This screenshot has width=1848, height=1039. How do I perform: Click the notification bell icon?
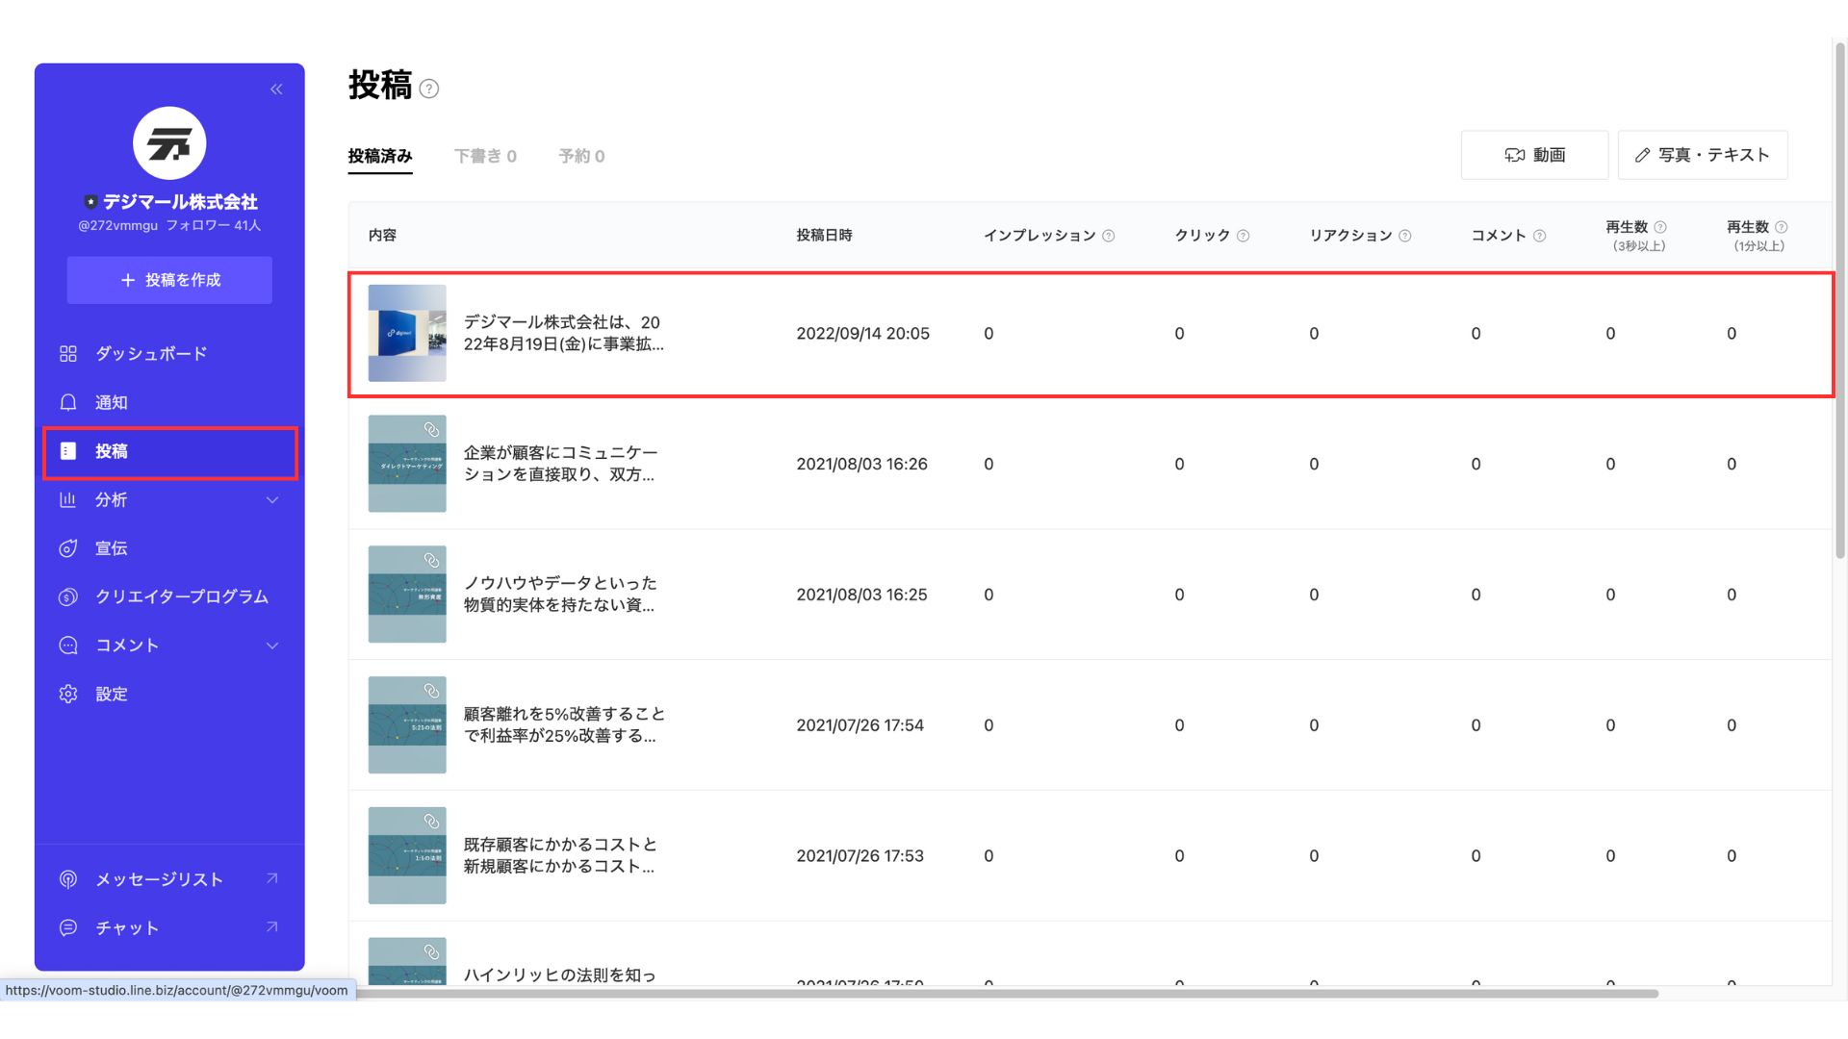tap(68, 402)
